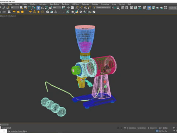The height and width of the screenshot is (133, 177).
Task: Open the Scripting menu
Action: [95, 4]
